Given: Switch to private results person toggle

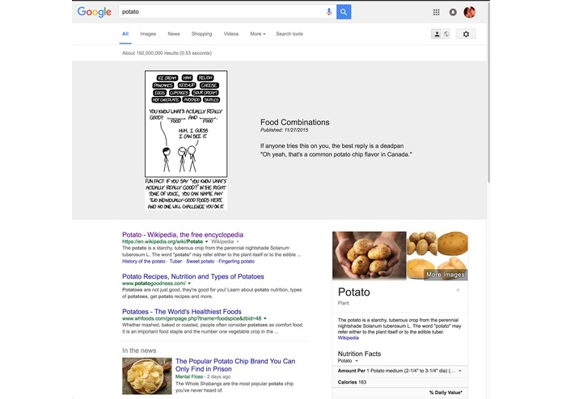Looking at the screenshot, I should (x=437, y=34).
